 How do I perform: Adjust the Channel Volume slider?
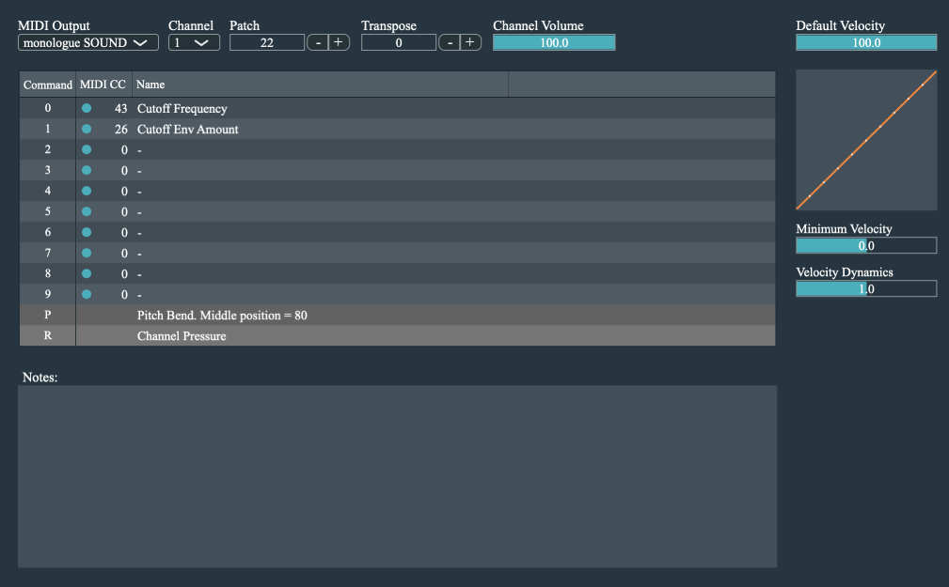click(553, 41)
